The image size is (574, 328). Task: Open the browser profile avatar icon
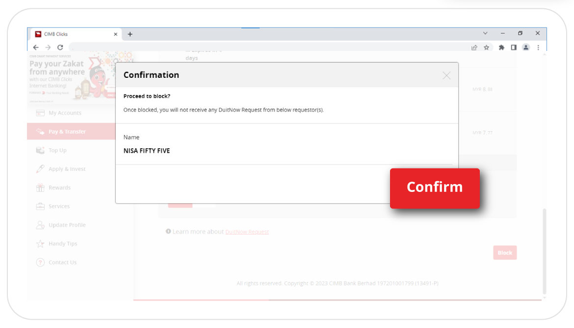point(526,47)
